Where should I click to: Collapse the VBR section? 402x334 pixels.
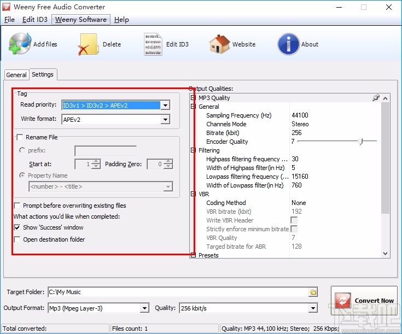[x=193, y=194]
